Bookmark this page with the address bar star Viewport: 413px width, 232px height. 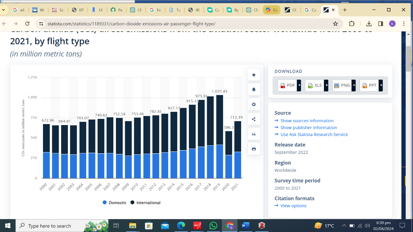pos(335,24)
